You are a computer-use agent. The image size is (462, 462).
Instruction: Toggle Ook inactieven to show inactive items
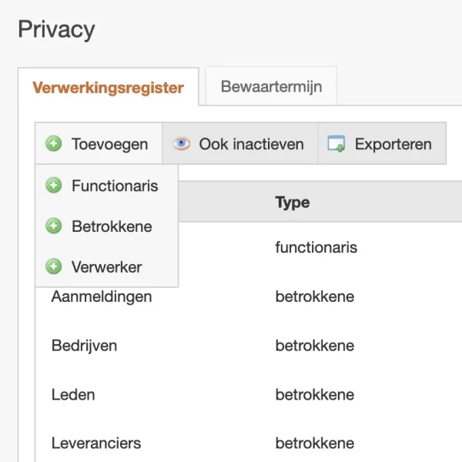pos(240,144)
